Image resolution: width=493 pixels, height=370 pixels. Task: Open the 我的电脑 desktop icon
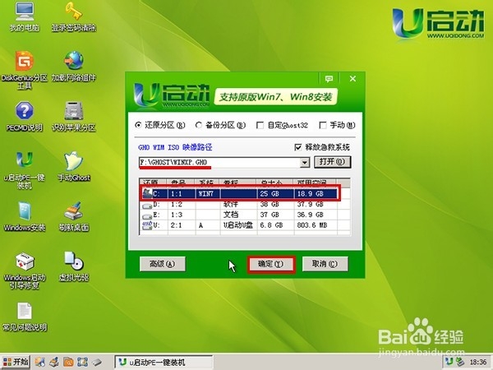pos(25,16)
